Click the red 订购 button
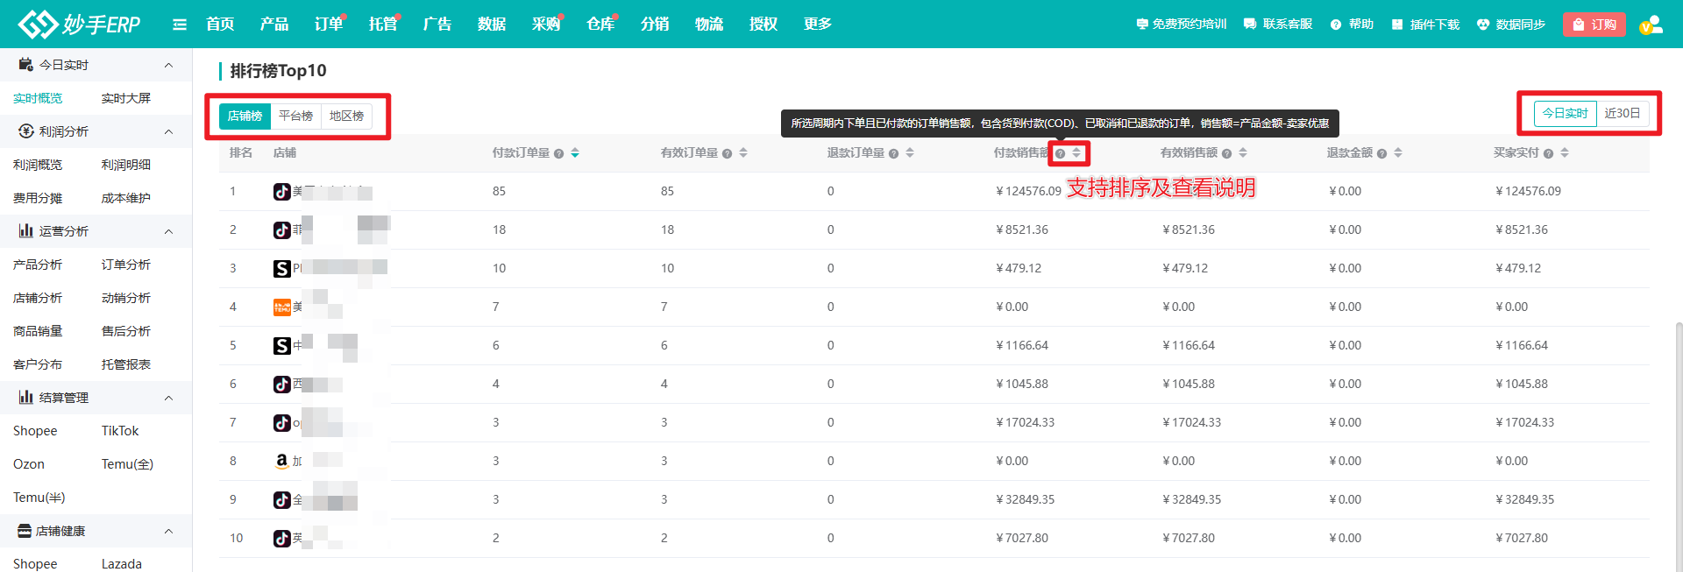The image size is (1683, 572). coord(1594,25)
